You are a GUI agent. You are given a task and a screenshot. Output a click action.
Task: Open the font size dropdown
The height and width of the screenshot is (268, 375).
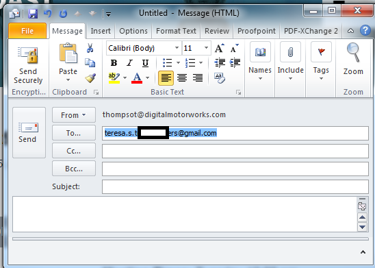[x=206, y=48]
